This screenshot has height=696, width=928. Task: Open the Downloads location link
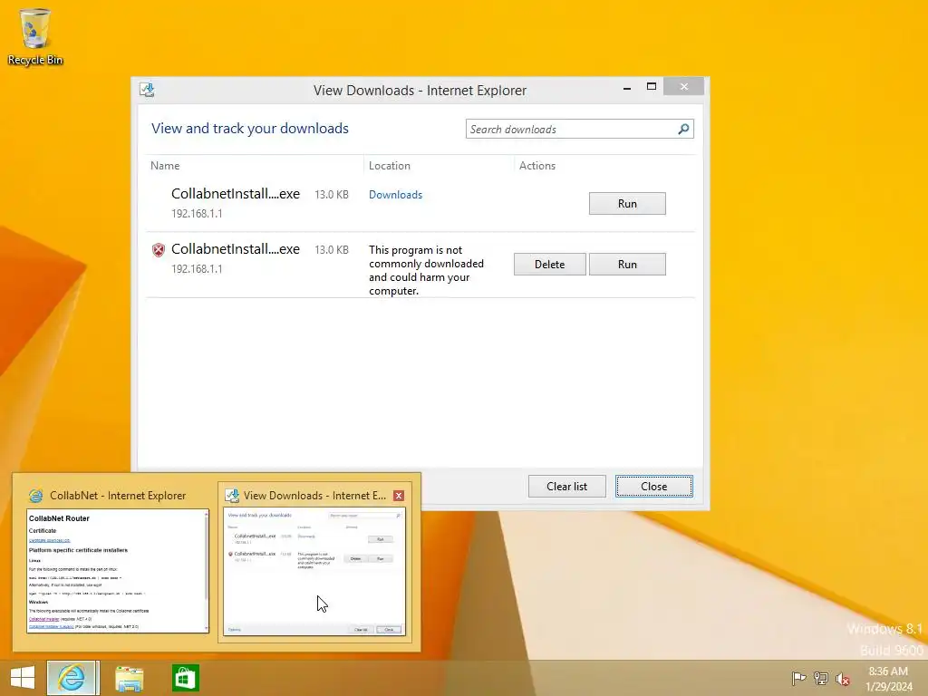[395, 195]
